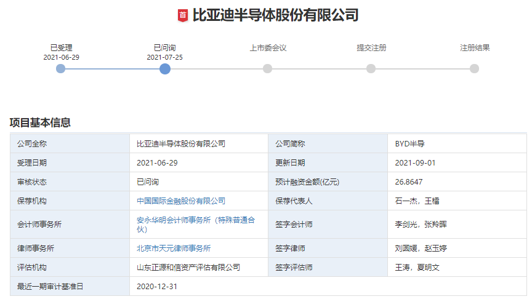Select the 已受理 timeline step dot
The width and height of the screenshot is (532, 299).
pyautogui.click(x=61, y=69)
